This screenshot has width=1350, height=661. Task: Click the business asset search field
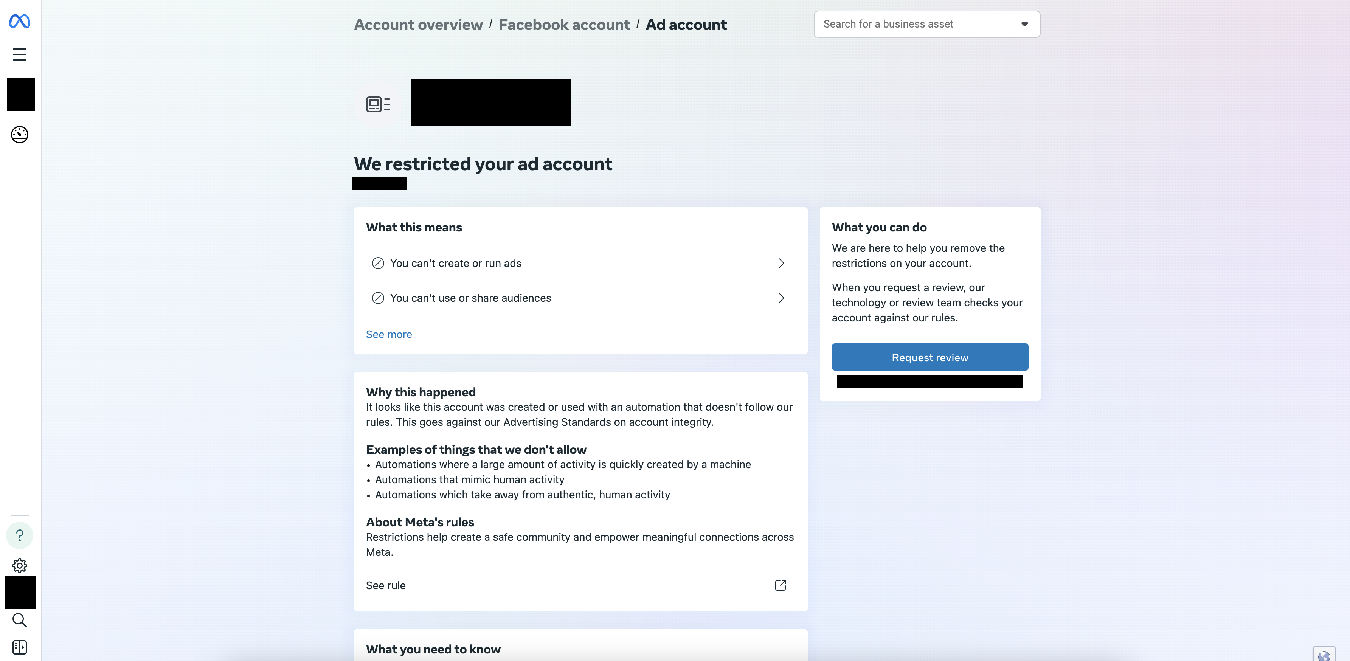point(926,24)
